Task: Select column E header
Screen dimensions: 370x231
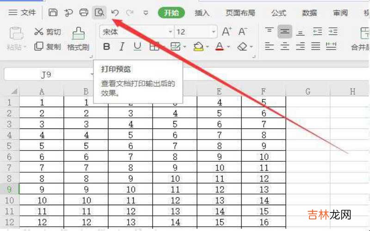Action: [219, 91]
